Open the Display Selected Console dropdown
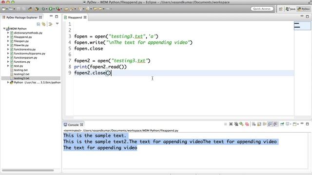This screenshot has width=312, height=175. click(291, 124)
